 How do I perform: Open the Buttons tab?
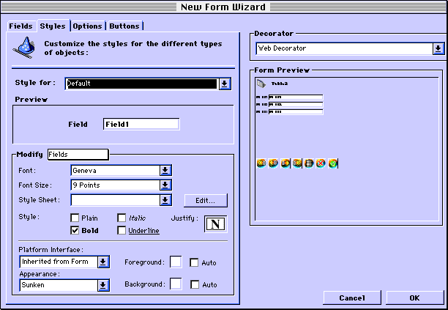point(124,26)
